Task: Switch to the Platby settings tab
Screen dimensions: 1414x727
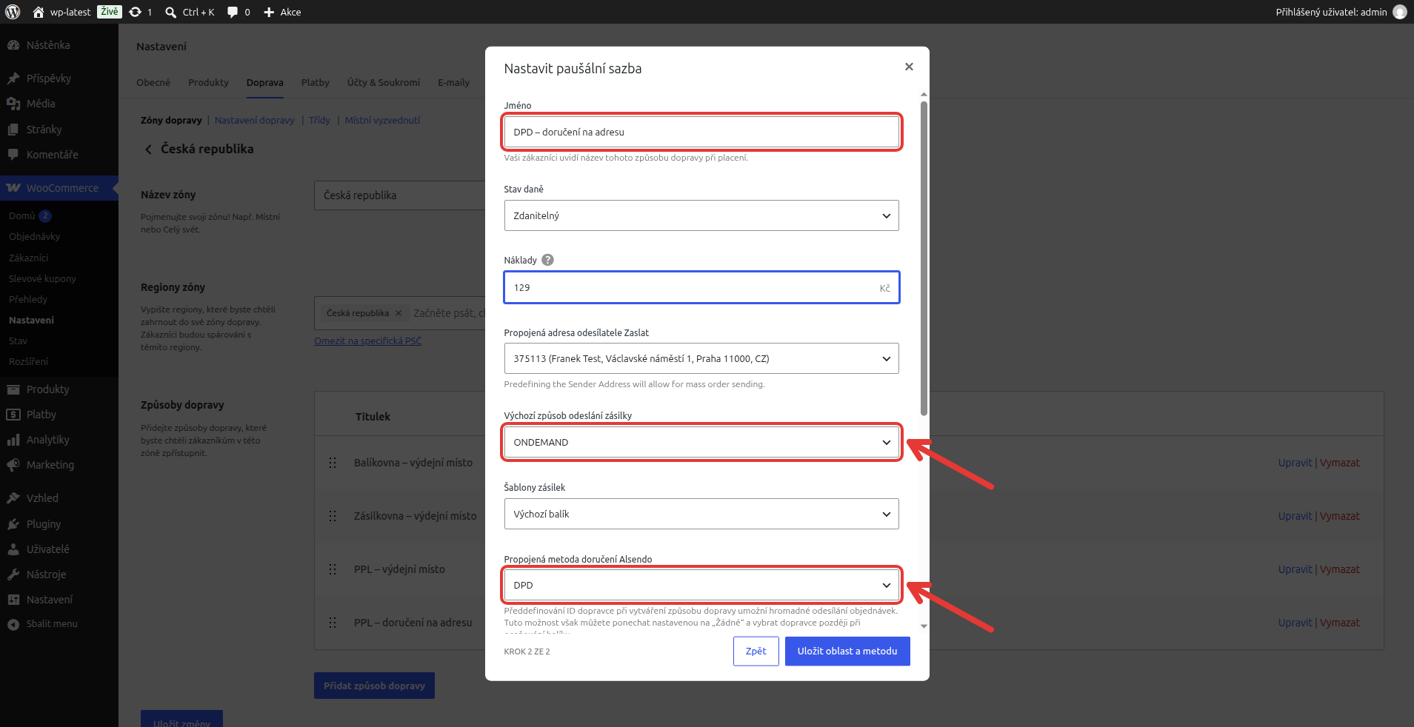Action: (316, 82)
